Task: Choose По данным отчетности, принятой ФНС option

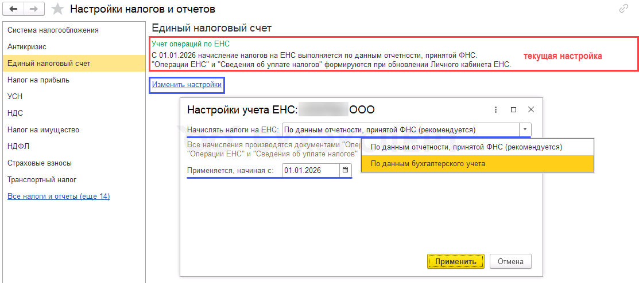Action: (477, 147)
